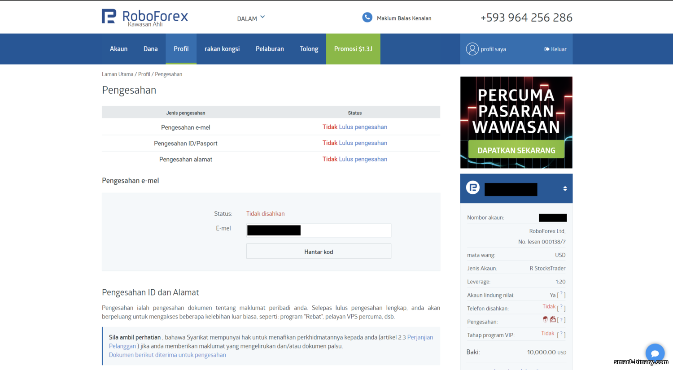This screenshot has width=673, height=370.
Task: Click the ID verification face icon
Action: [545, 319]
